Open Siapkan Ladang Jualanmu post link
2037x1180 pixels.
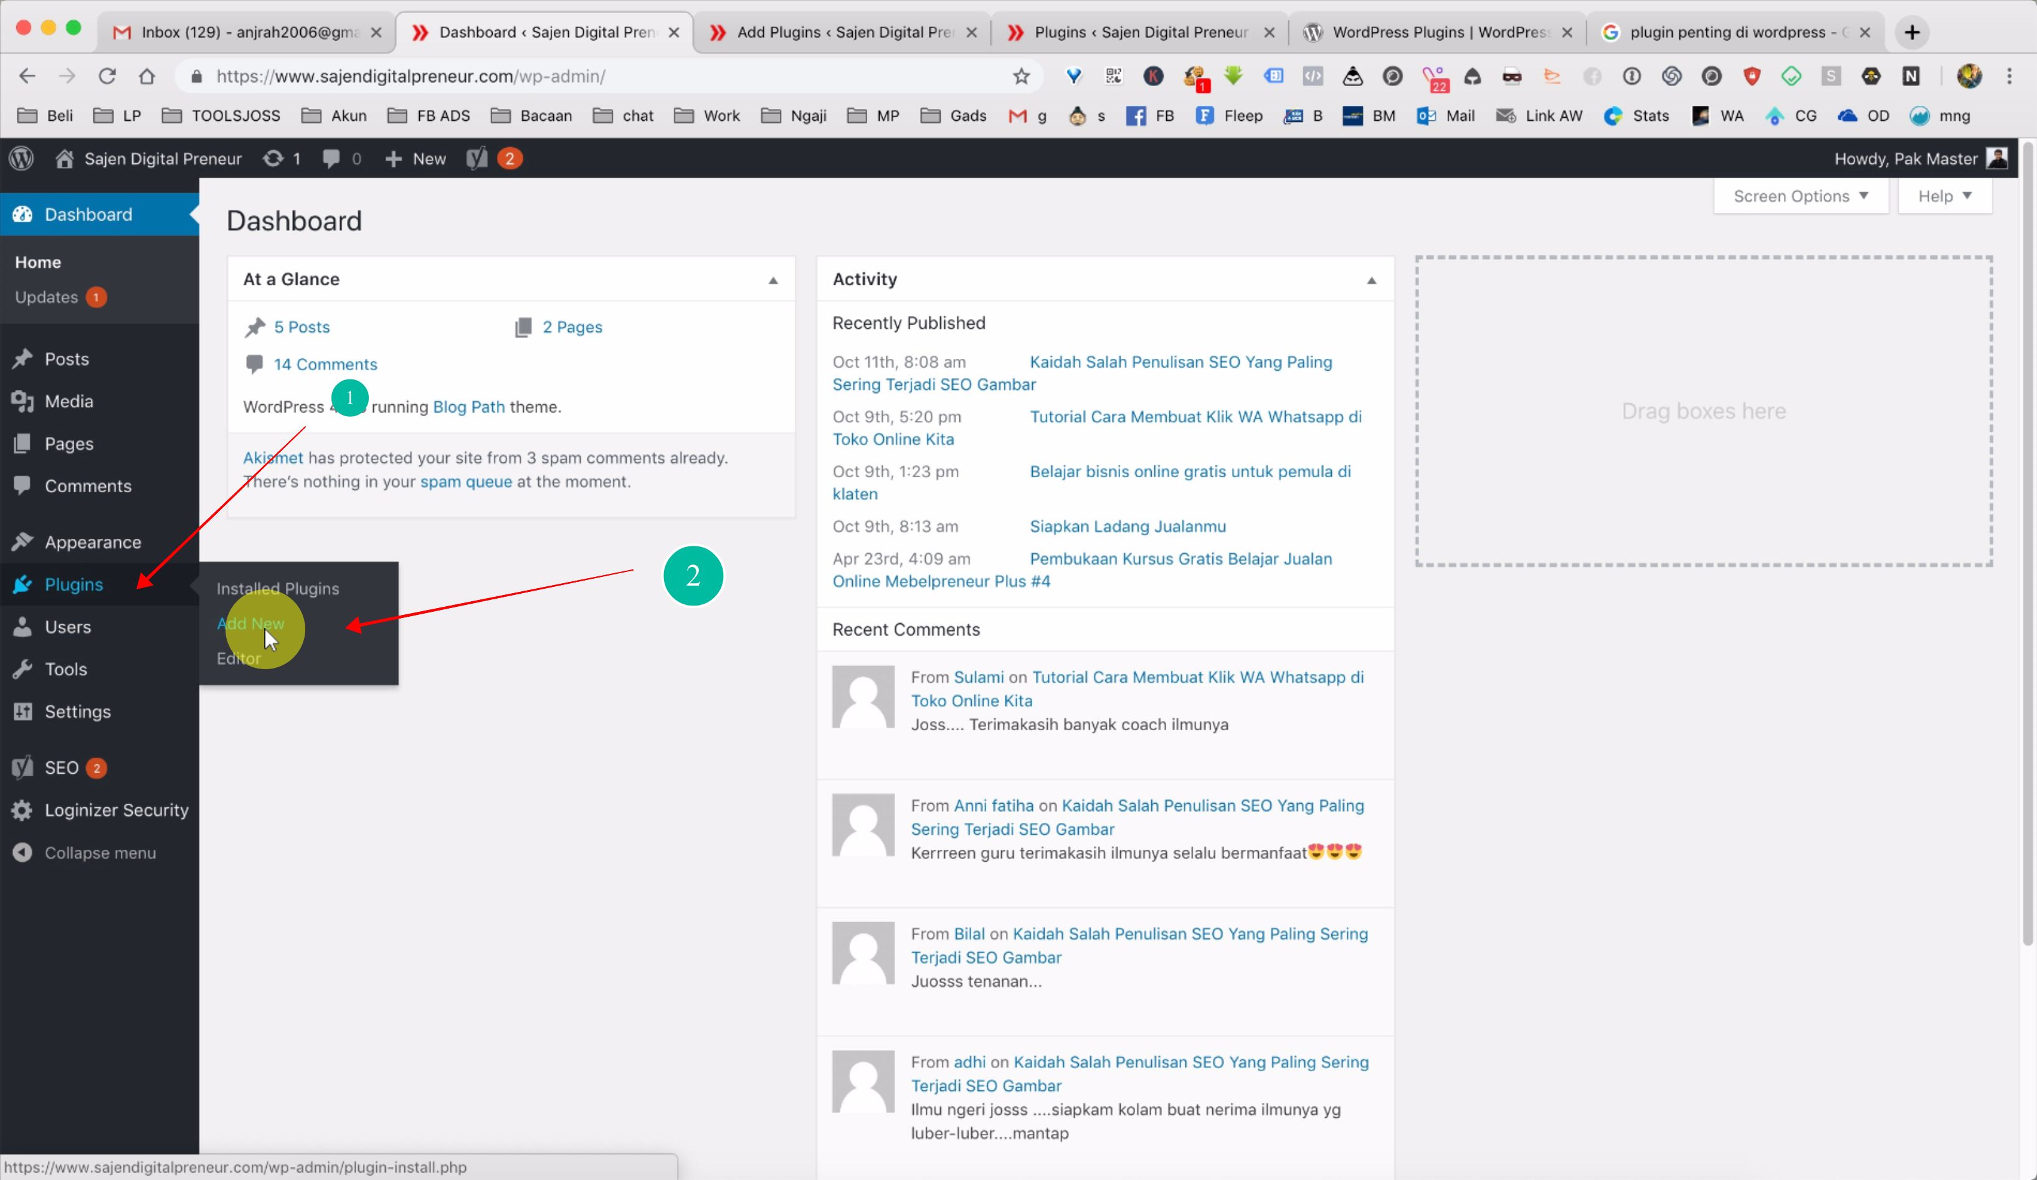coord(1127,526)
